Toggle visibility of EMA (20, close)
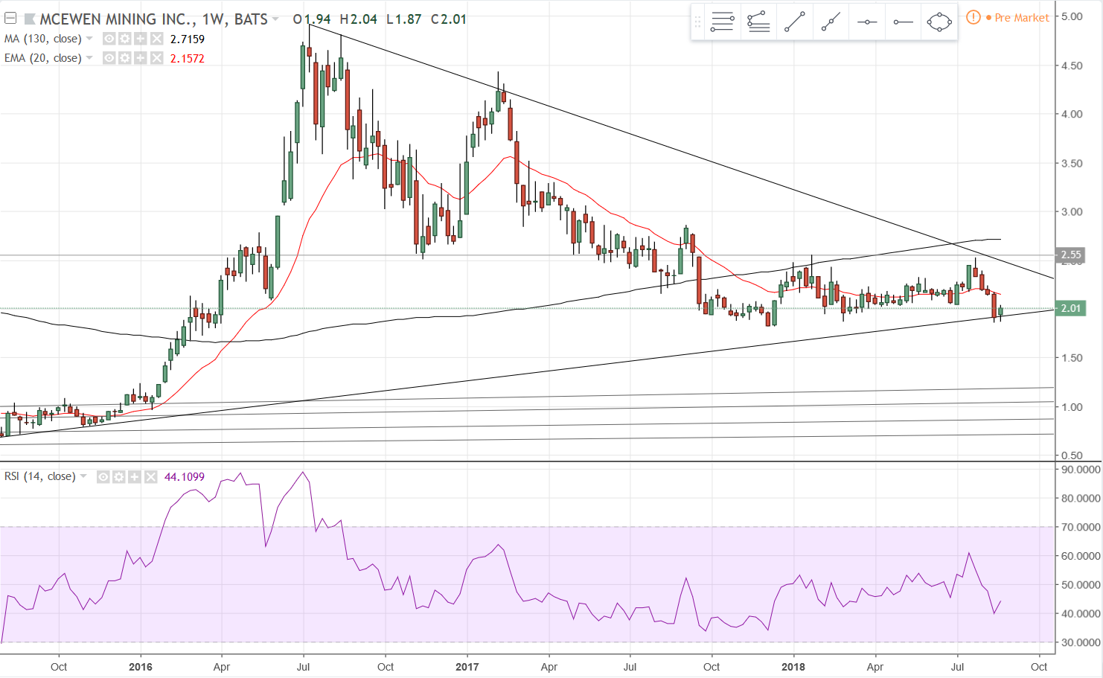This screenshot has width=1103, height=678. pos(109,58)
